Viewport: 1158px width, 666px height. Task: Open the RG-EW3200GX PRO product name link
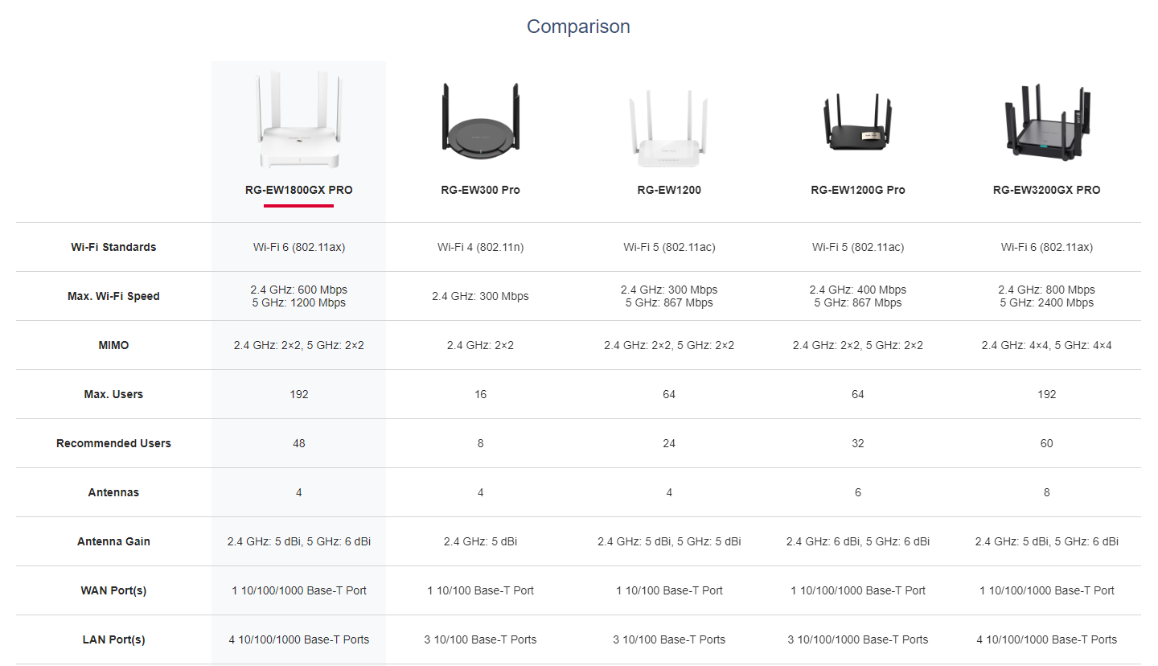1046,191
